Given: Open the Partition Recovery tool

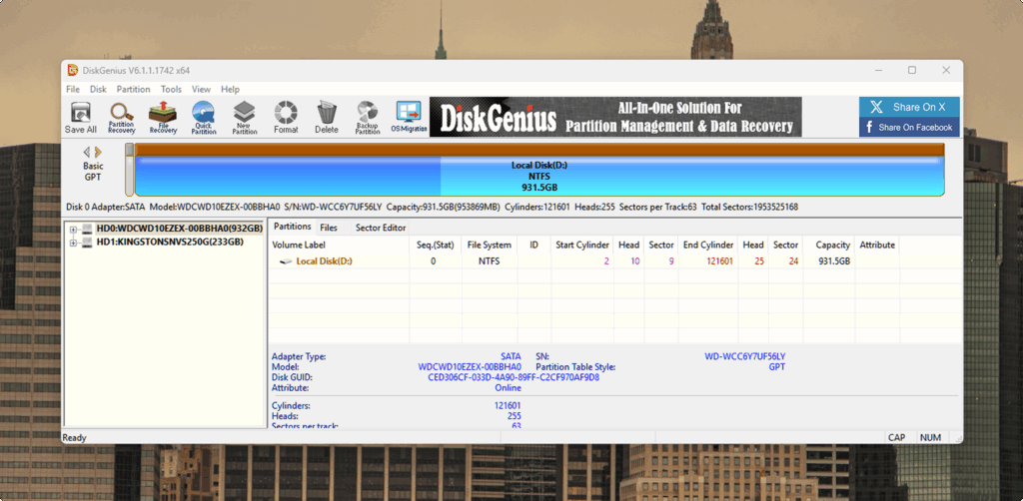Looking at the screenshot, I should click(121, 118).
